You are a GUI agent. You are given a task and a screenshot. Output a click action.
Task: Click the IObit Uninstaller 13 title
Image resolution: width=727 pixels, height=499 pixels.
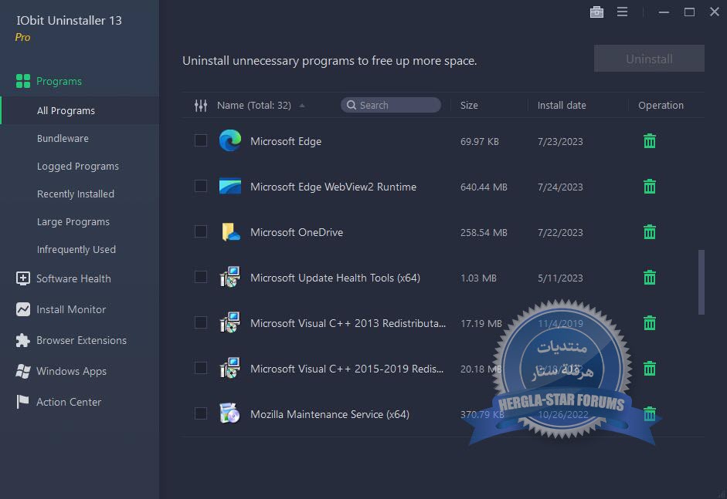tap(69, 20)
